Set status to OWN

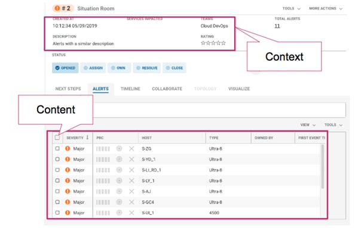pyautogui.click(x=119, y=68)
